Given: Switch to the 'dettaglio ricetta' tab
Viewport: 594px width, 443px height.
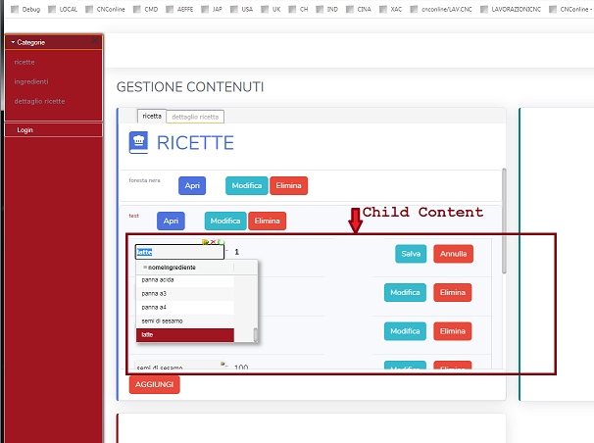Looking at the screenshot, I should [x=196, y=117].
